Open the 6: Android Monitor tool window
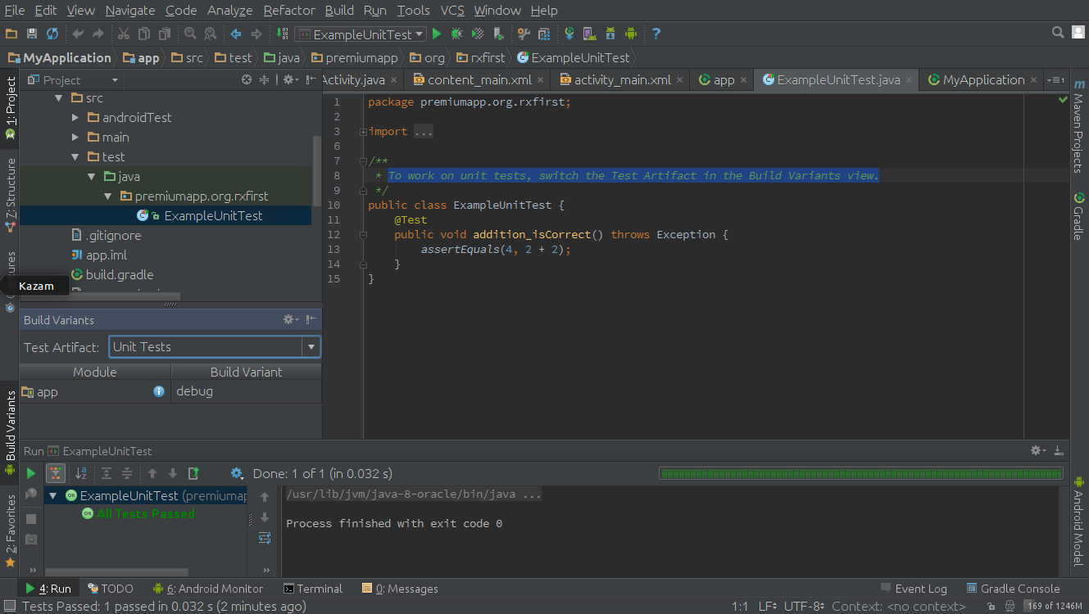The height and width of the screenshot is (614, 1089). 208,589
